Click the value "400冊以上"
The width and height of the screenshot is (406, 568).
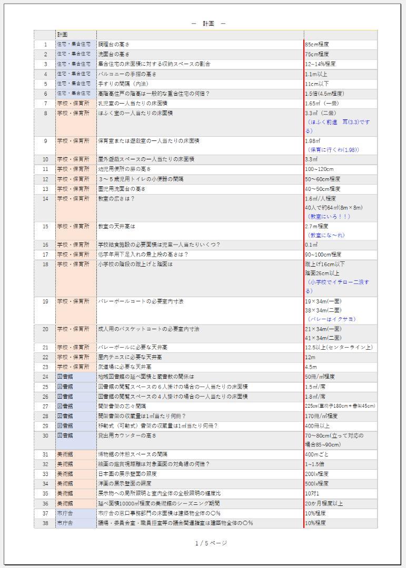317,426
